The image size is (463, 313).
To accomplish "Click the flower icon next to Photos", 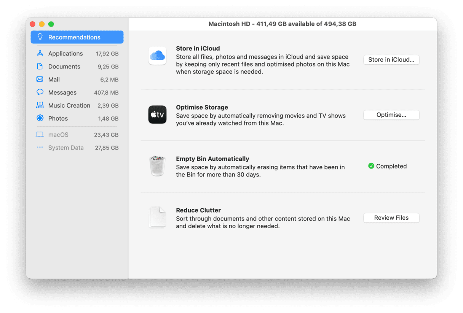I will click(x=40, y=118).
